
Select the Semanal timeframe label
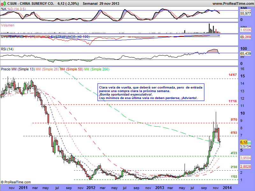pyautogui.click(x=90, y=4)
